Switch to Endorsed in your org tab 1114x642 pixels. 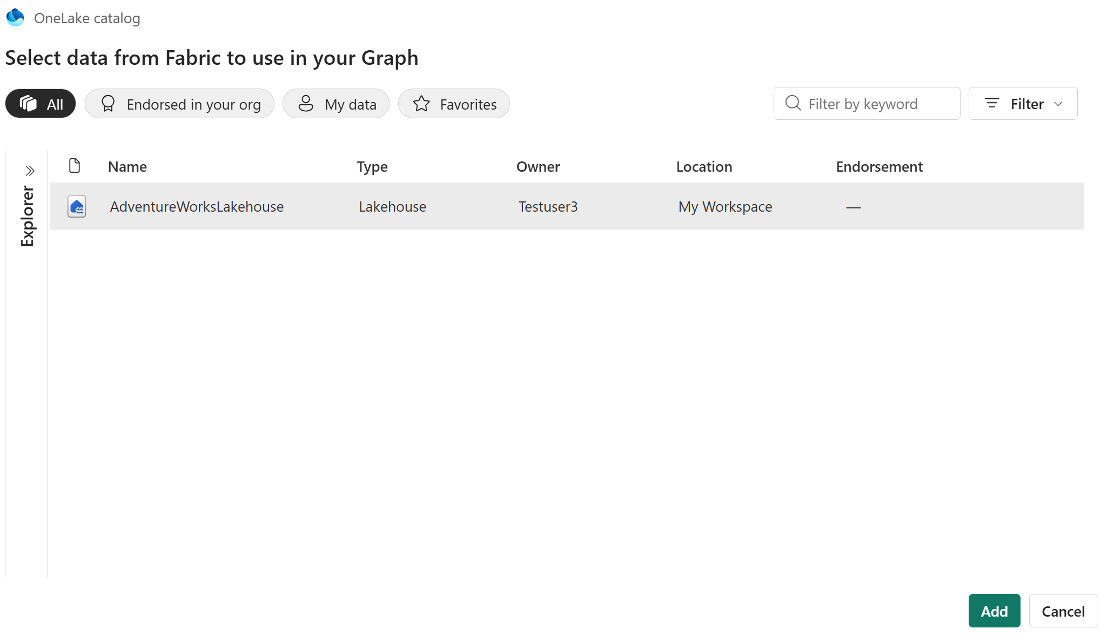(179, 104)
